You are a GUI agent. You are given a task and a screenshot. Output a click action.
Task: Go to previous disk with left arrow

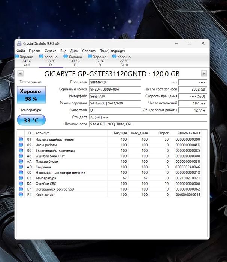[20, 73]
